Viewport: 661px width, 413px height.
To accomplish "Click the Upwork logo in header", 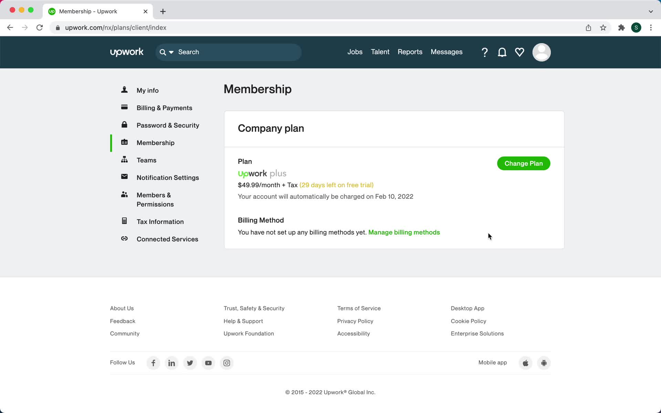I will coord(127,52).
